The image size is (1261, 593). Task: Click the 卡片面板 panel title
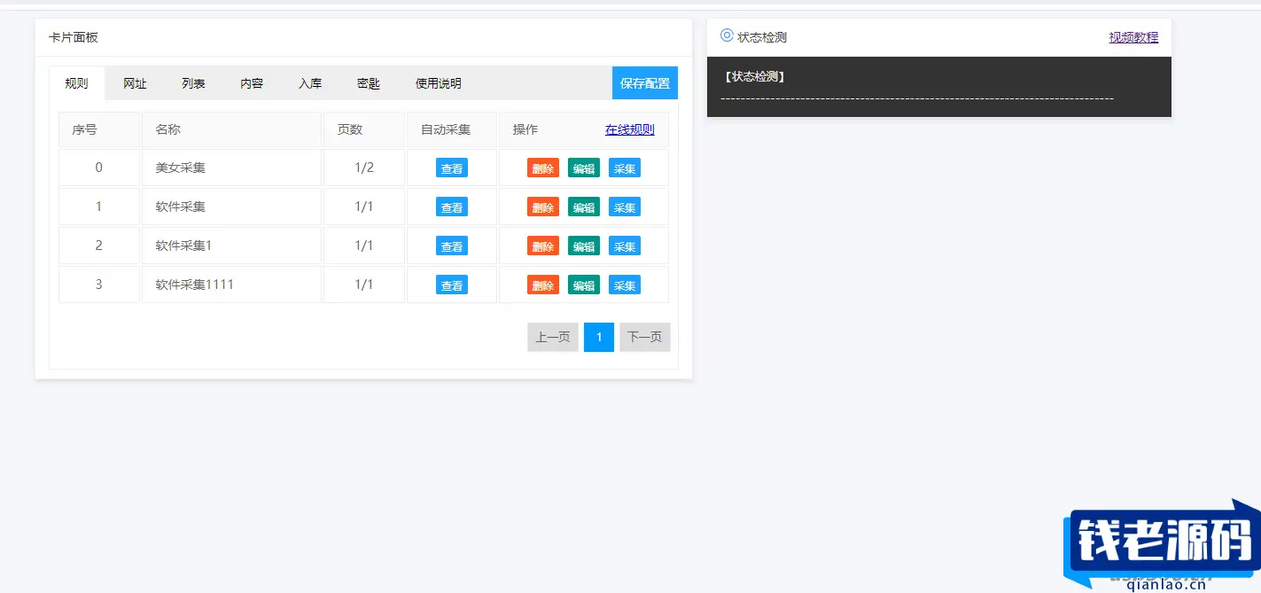click(x=74, y=37)
